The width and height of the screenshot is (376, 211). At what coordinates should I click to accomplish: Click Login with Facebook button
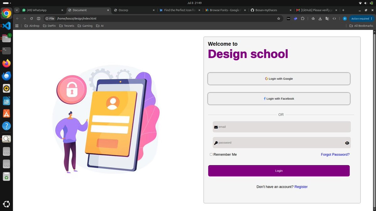(279, 98)
